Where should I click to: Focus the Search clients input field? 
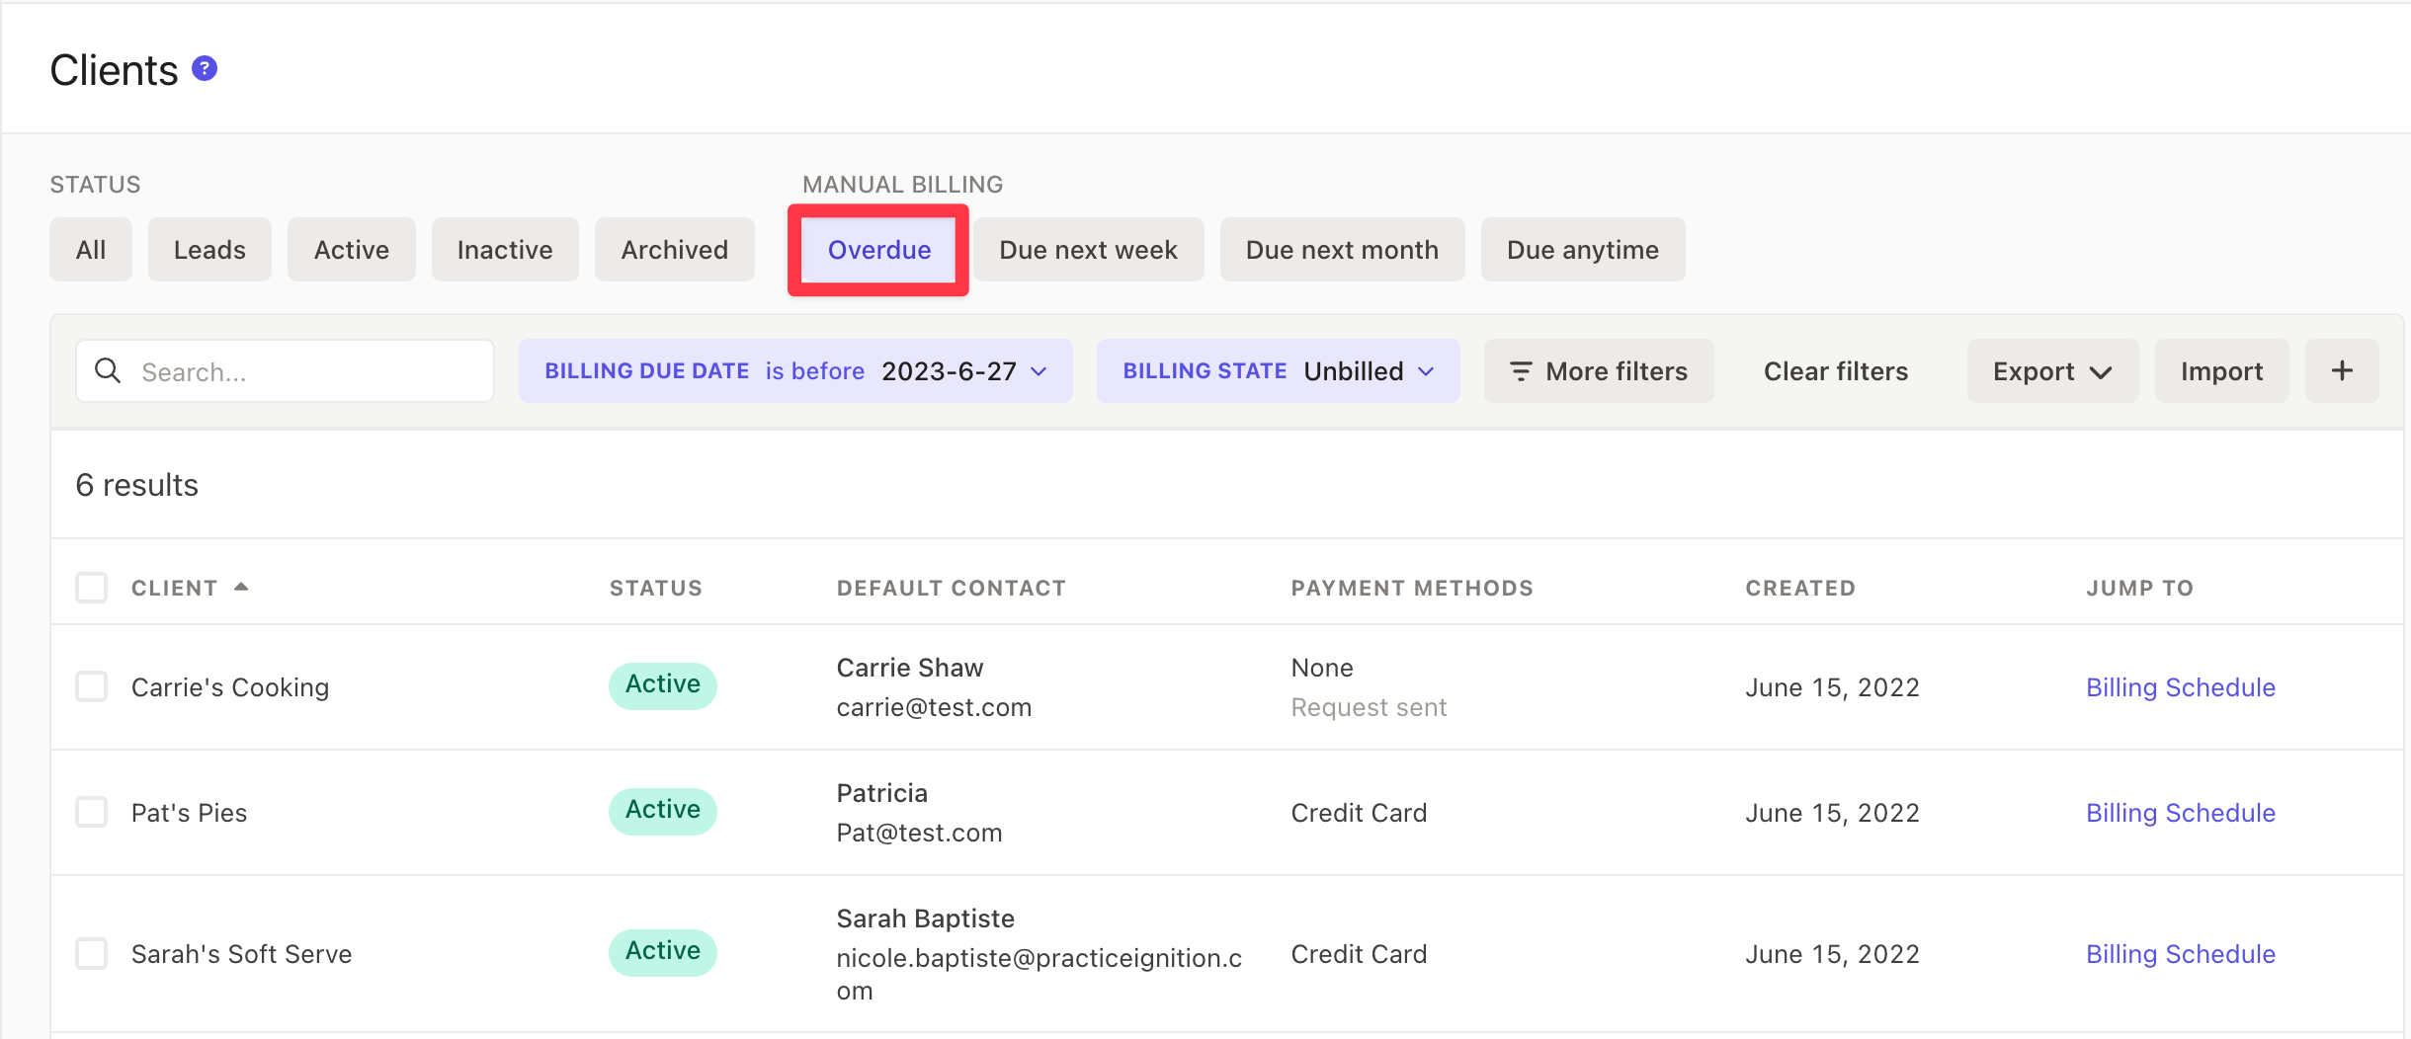pyautogui.click(x=306, y=371)
